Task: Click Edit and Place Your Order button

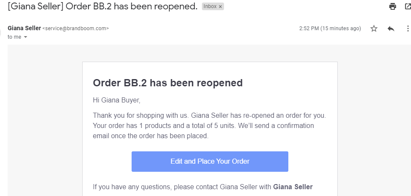Action: pyautogui.click(x=210, y=162)
